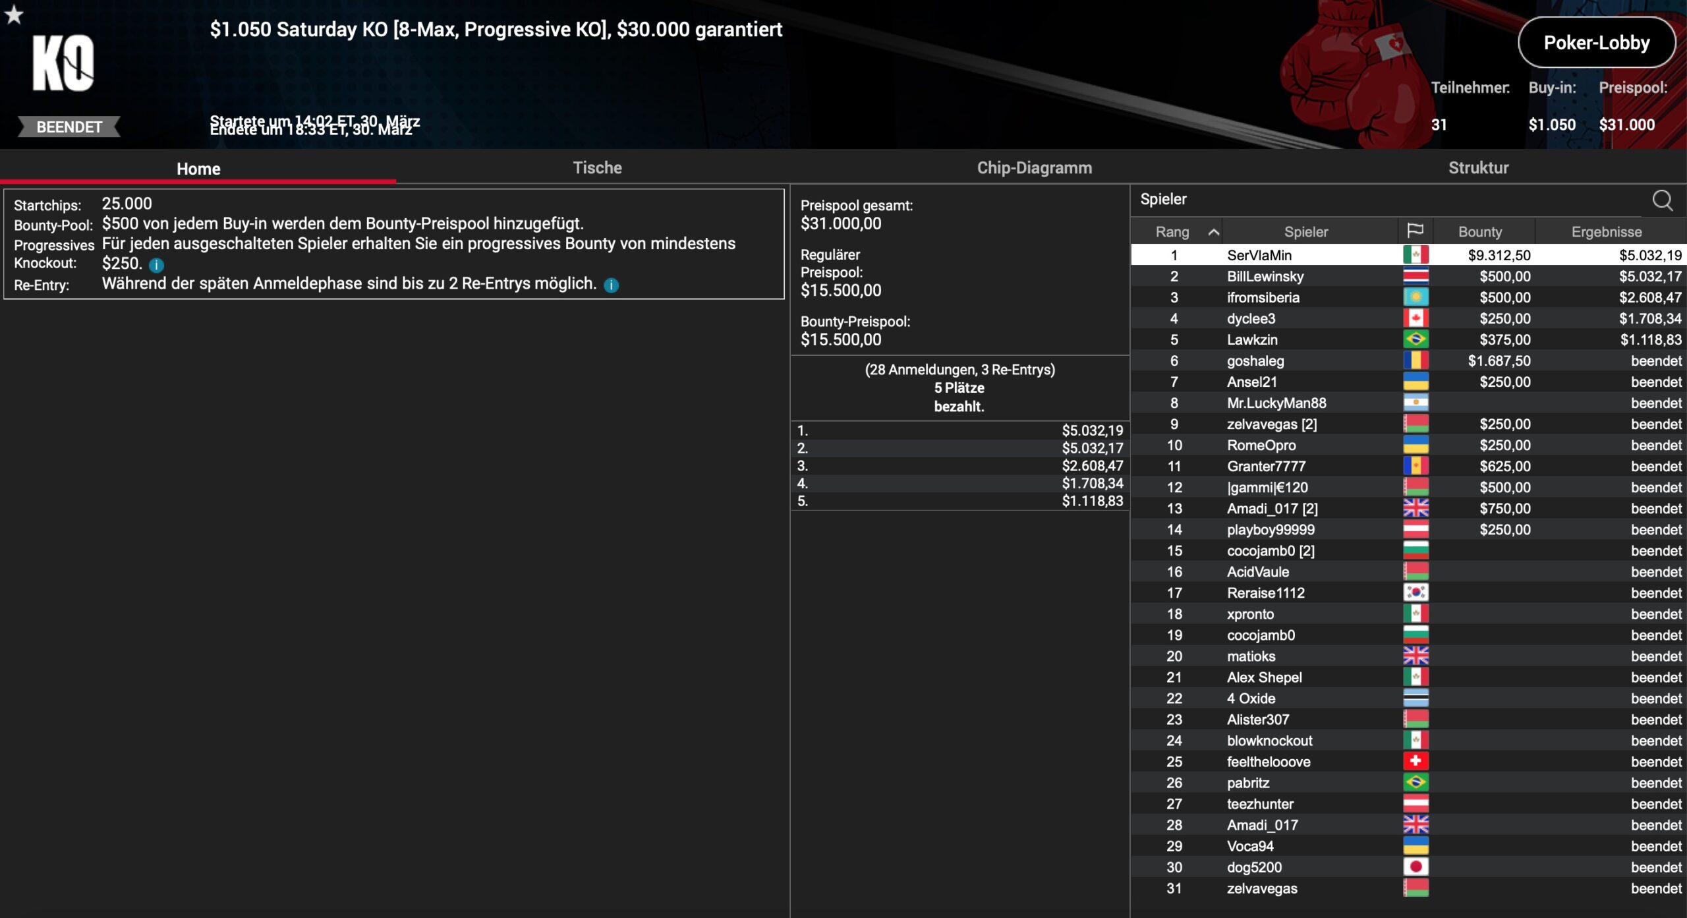This screenshot has width=1687, height=918.
Task: Switch to the Tische tab
Action: [x=597, y=168]
